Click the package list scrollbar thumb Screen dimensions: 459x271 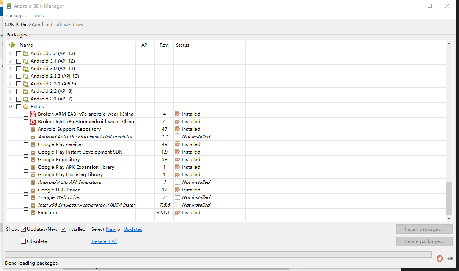click(449, 198)
